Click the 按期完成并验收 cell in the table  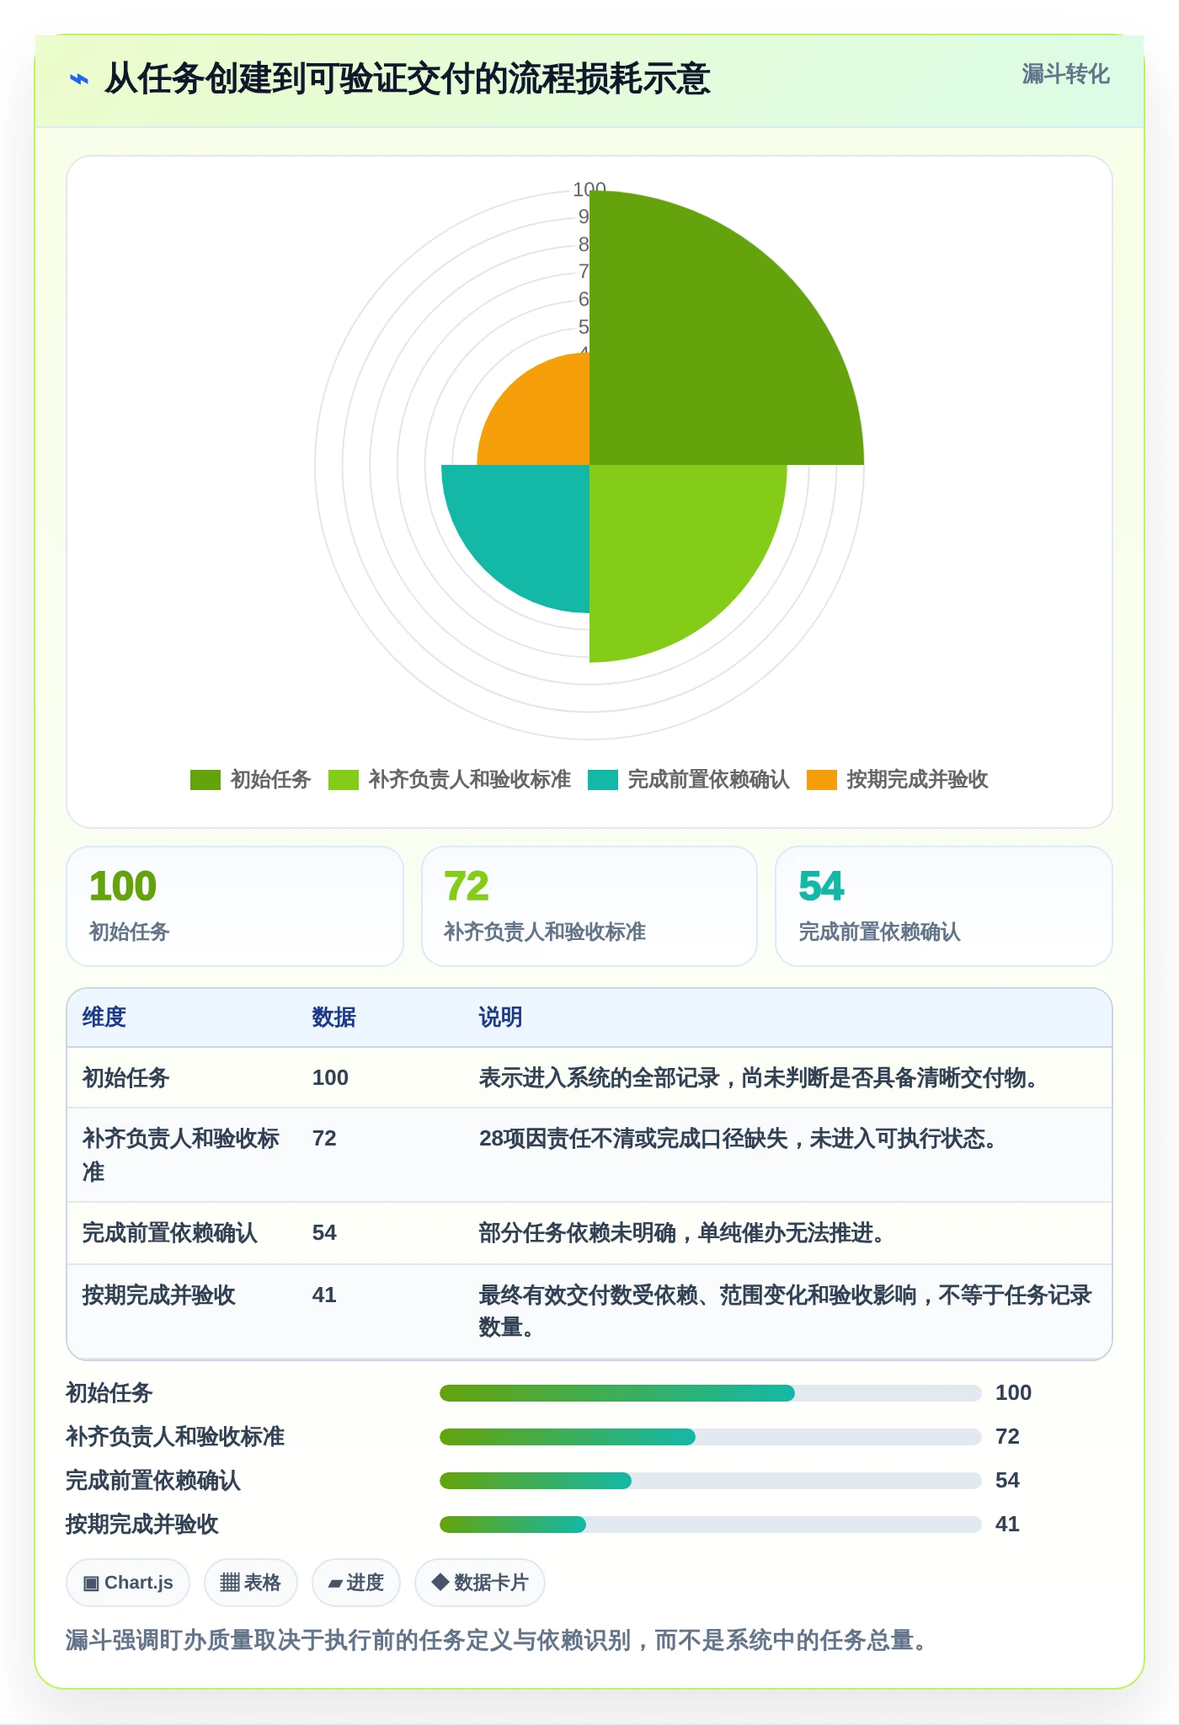(x=159, y=1295)
